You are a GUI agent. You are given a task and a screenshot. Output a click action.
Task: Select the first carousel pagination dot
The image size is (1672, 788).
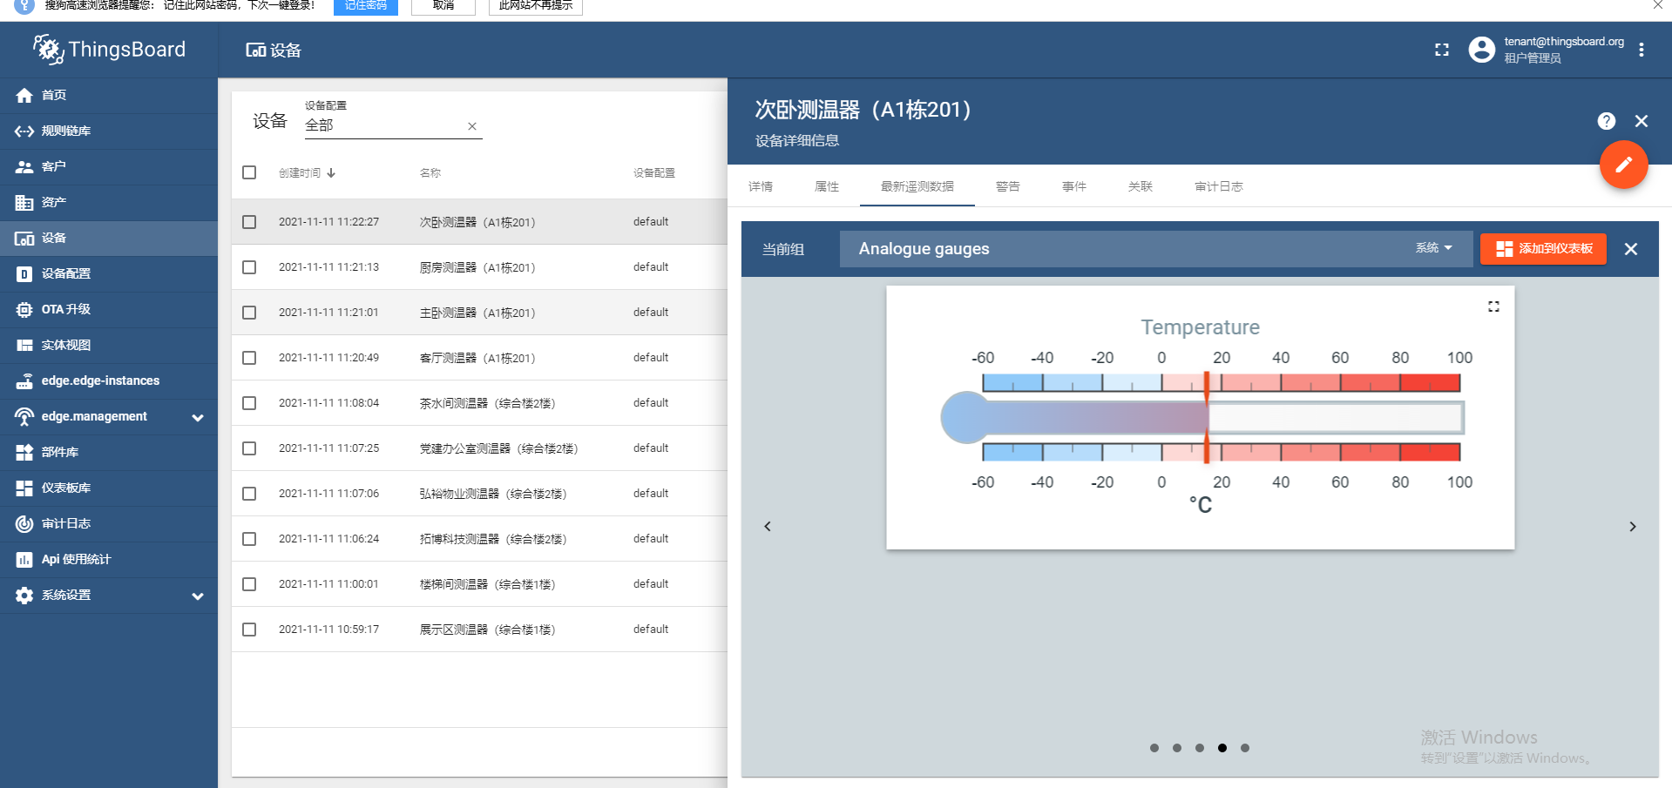(x=1154, y=748)
